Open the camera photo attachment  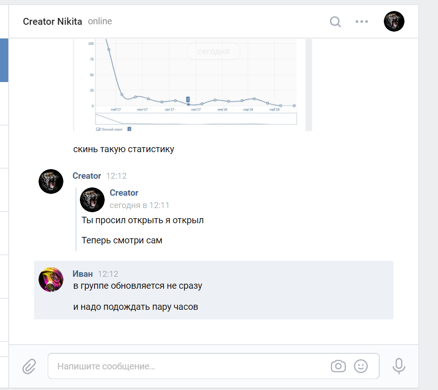tap(338, 366)
